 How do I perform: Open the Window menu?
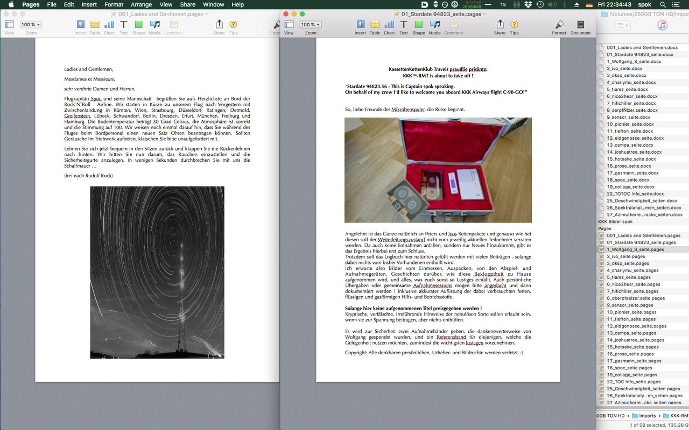tap(213, 4)
